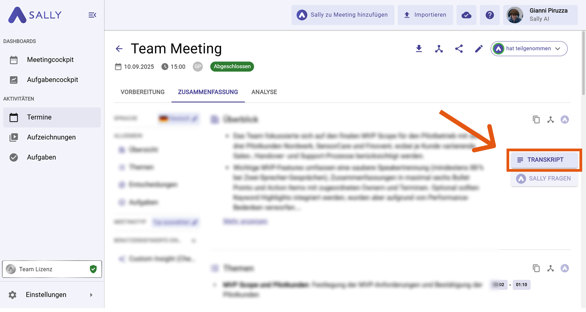Click the download icon beside Team Meeting

point(419,49)
